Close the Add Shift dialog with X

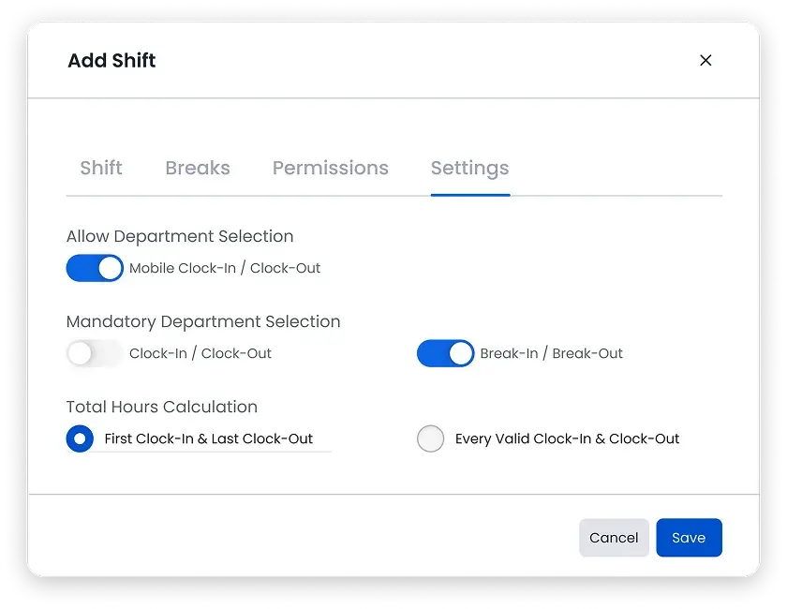point(705,60)
